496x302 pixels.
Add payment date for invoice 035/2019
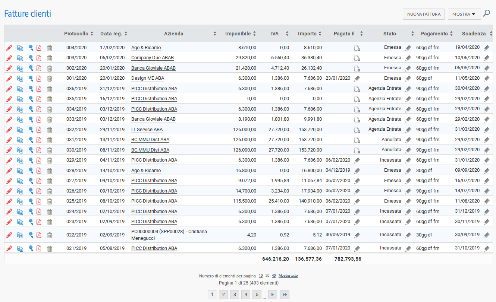pyautogui.click(x=357, y=99)
